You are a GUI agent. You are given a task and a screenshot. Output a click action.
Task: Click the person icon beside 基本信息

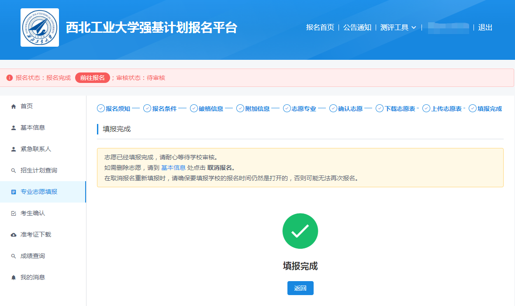tap(14, 128)
